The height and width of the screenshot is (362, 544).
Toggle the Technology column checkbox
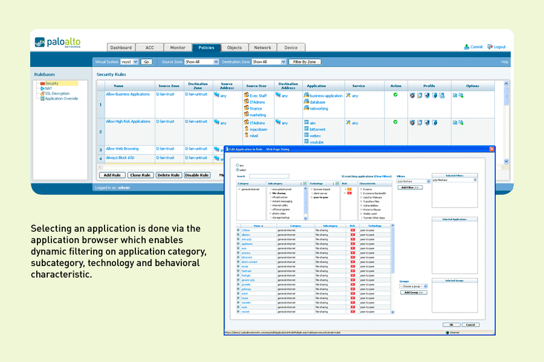[337, 183]
